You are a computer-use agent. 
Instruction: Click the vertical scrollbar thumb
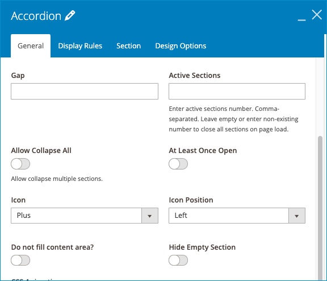[320, 208]
